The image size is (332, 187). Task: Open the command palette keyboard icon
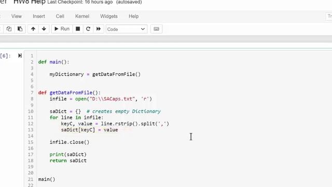click(x=156, y=29)
